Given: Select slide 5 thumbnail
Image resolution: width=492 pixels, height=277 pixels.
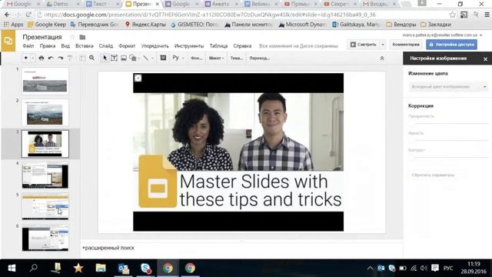Looking at the screenshot, I should point(45,207).
